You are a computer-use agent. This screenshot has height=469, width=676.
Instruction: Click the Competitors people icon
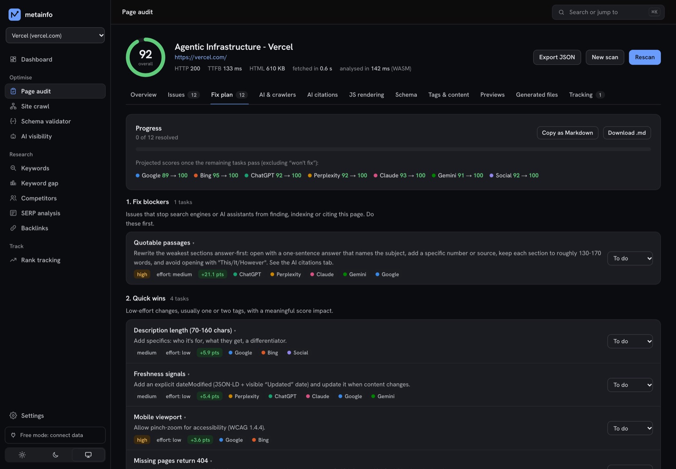[13, 198]
